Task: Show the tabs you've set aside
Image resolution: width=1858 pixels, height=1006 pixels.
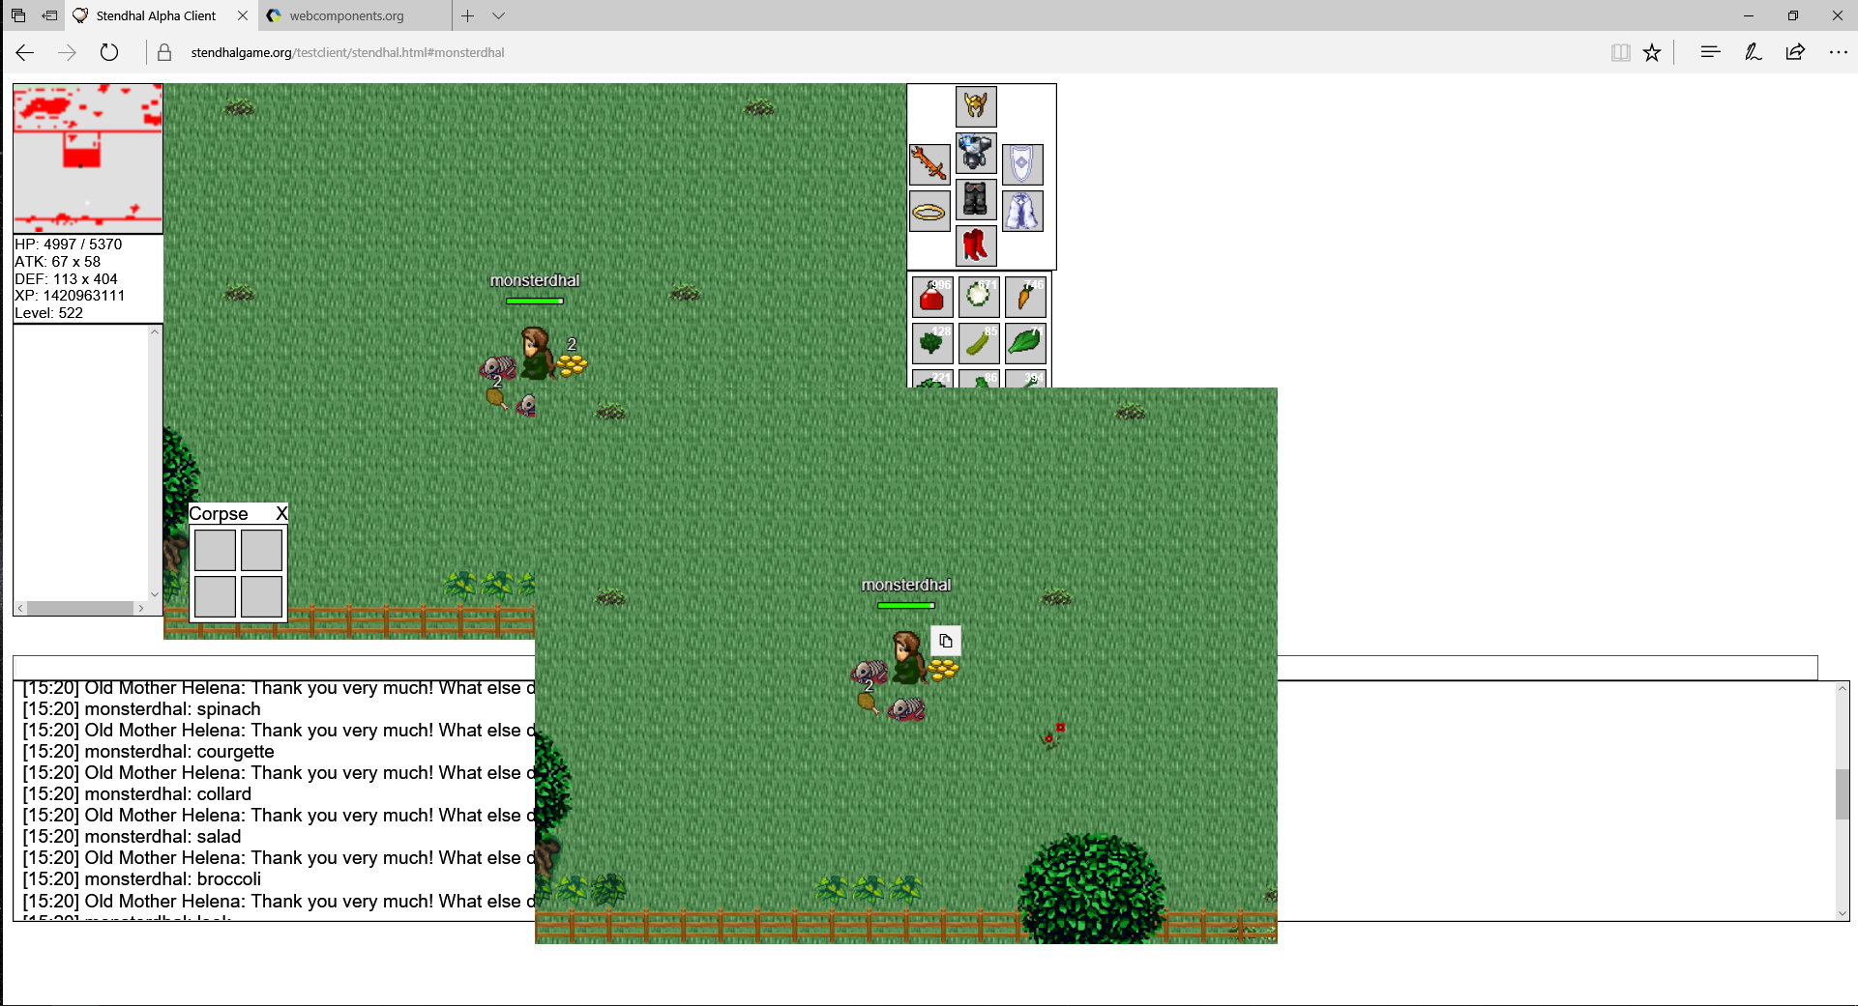Action: tap(18, 15)
